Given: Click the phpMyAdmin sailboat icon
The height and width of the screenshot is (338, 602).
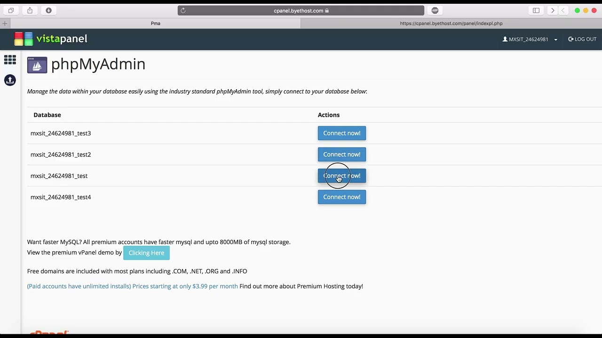Looking at the screenshot, I should point(37,65).
